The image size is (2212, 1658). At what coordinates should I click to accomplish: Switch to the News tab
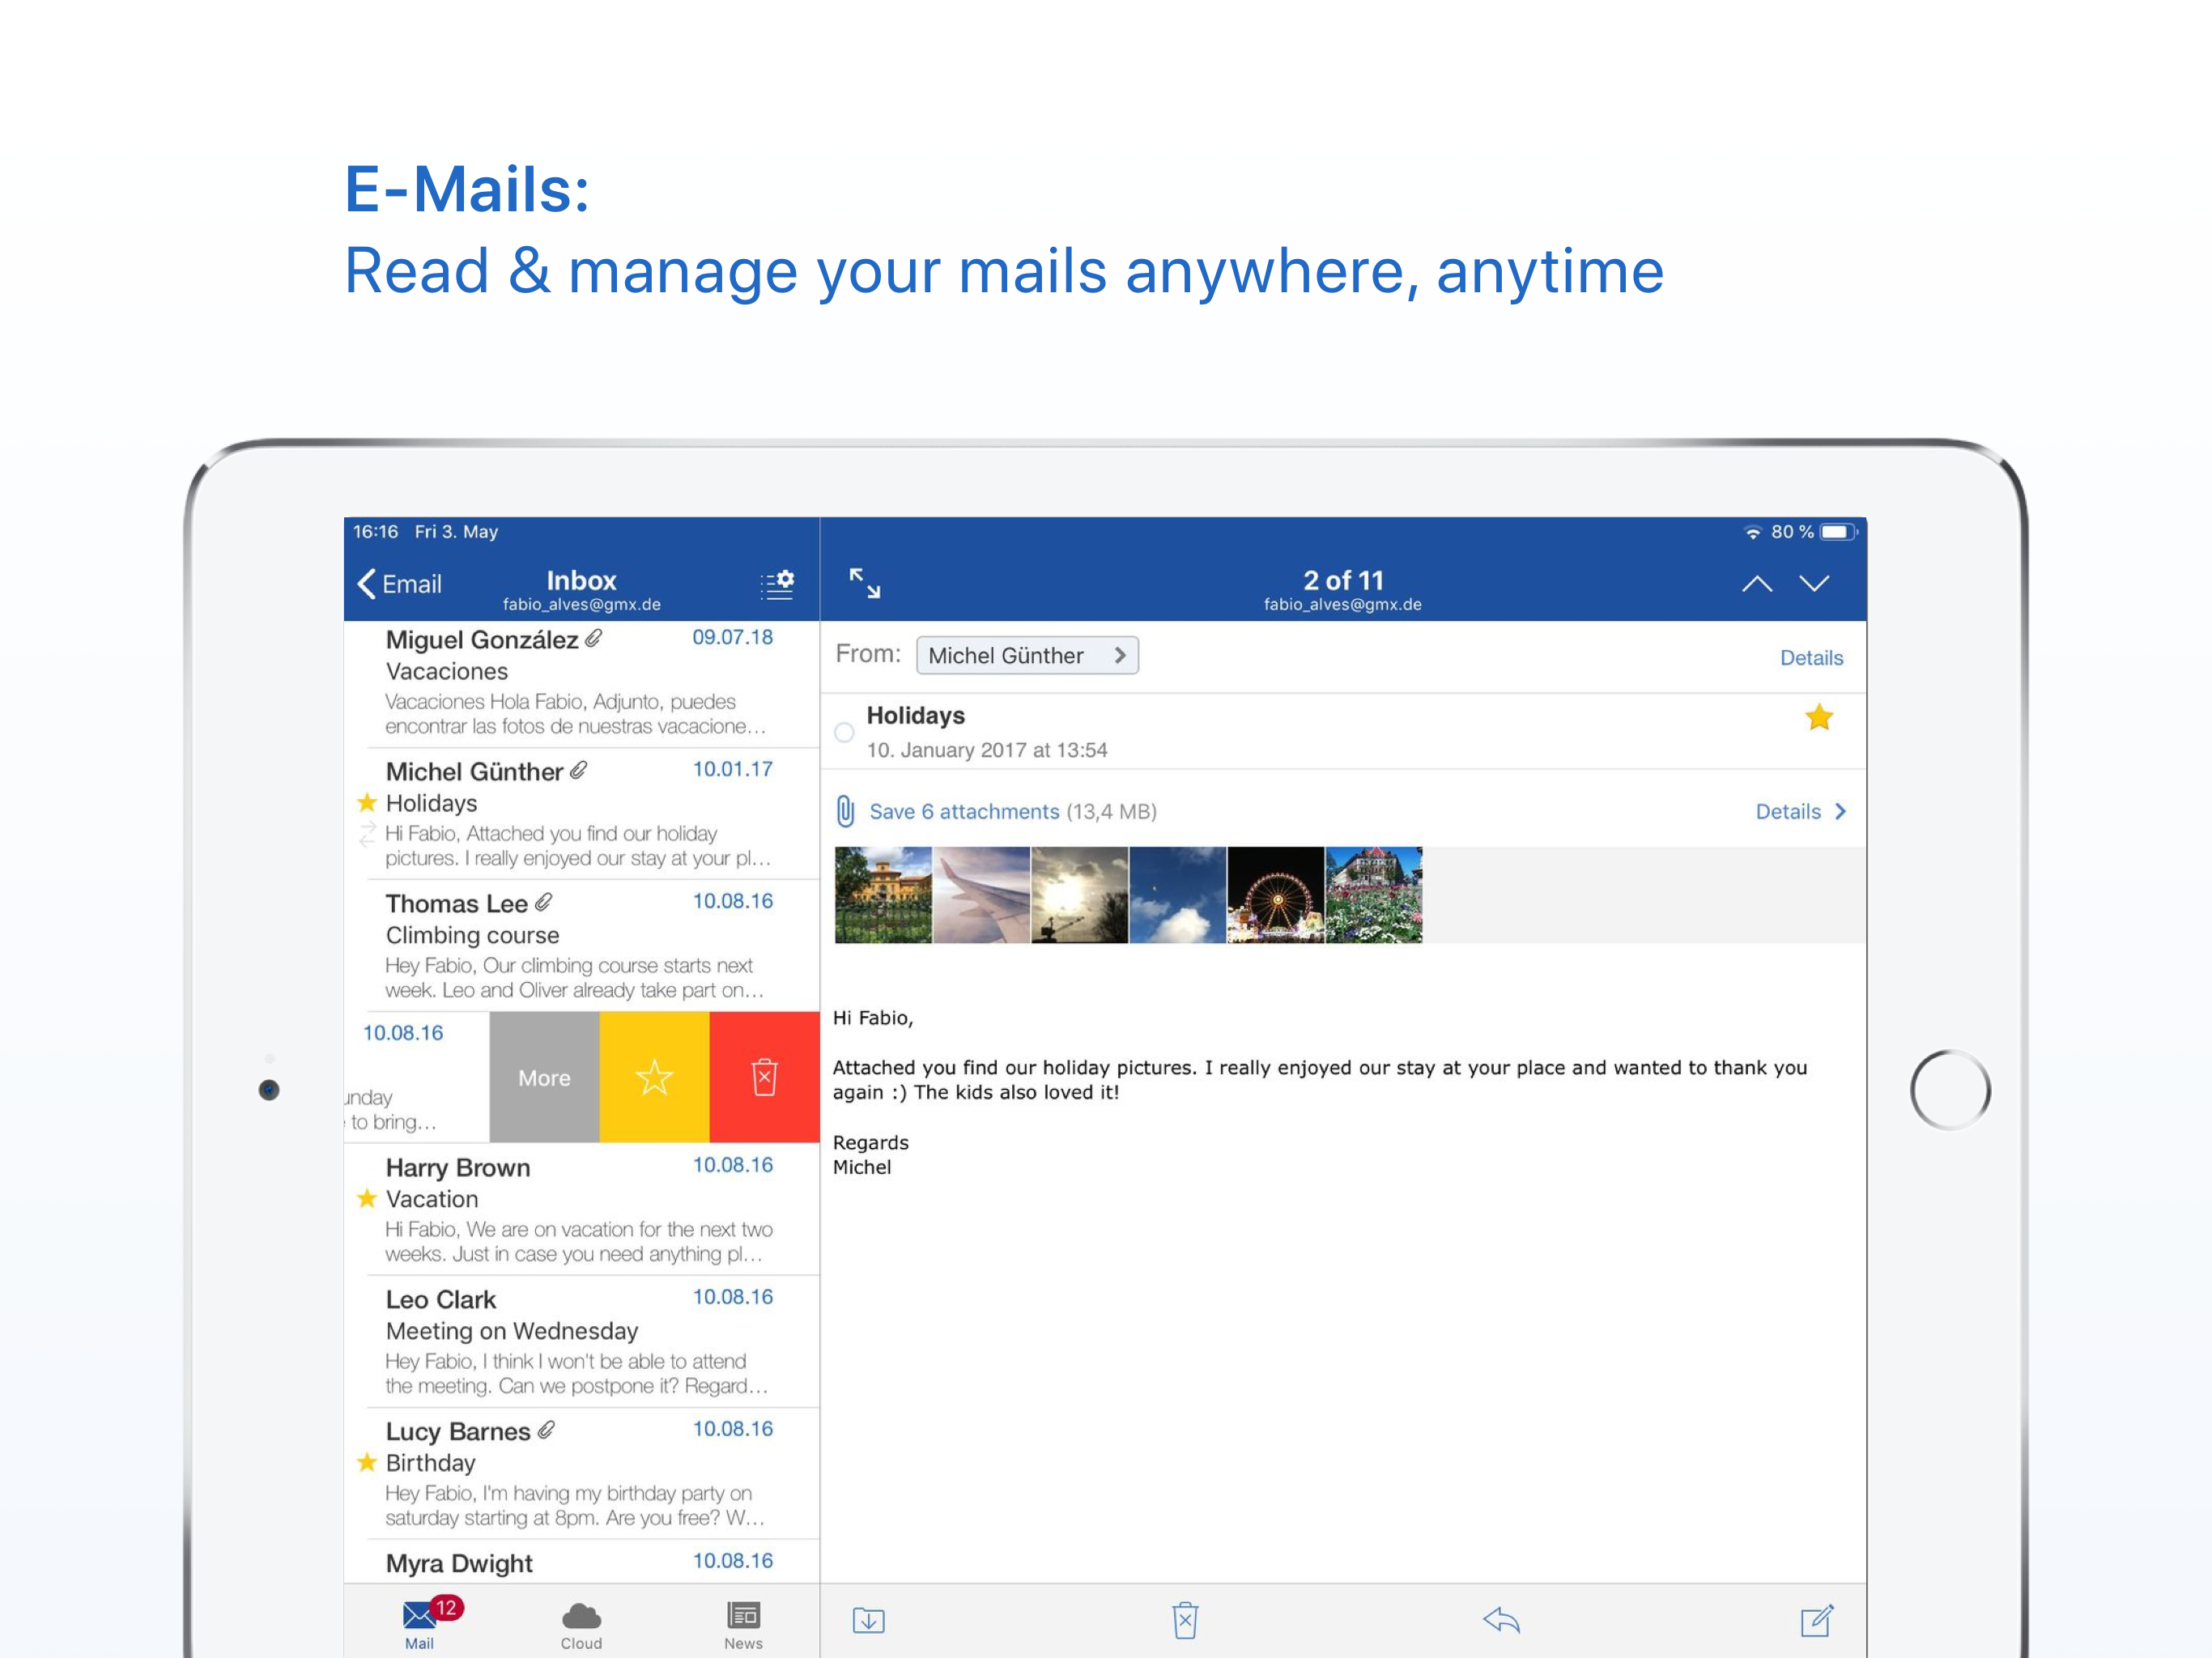[743, 1625]
